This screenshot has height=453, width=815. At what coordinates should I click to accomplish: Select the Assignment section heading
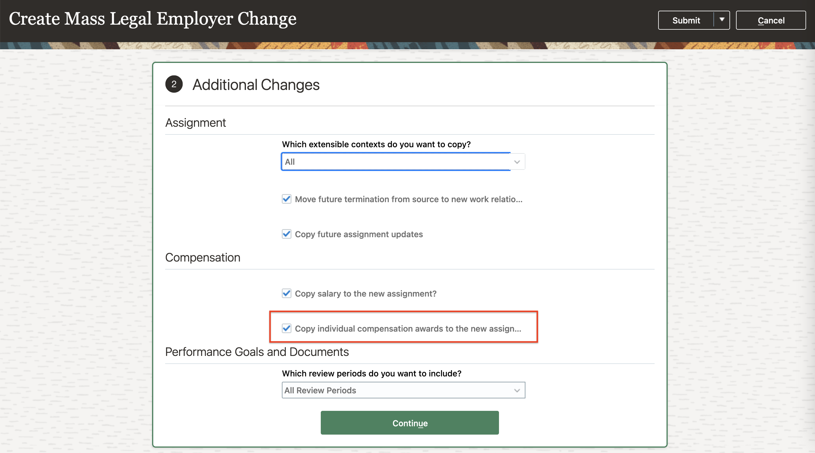tap(195, 123)
